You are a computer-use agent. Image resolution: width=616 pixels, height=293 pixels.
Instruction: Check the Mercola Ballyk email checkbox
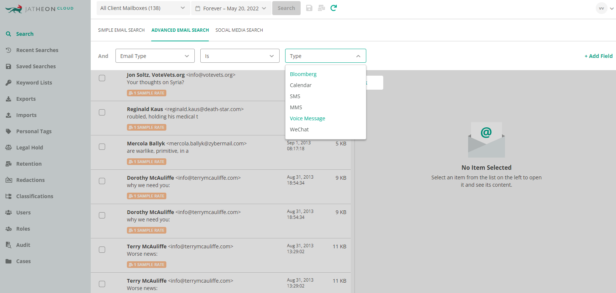tap(102, 147)
